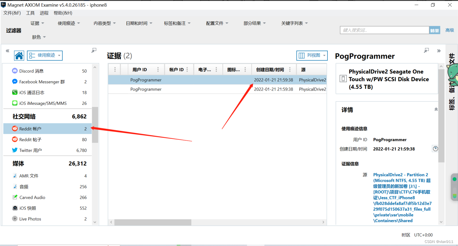Select Reddit 帖子 category with 80 items
Image resolution: width=458 pixels, height=246 pixels.
click(48, 139)
